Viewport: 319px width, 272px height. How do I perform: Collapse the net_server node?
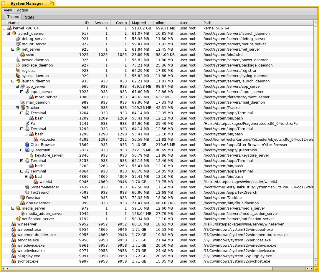13,49
